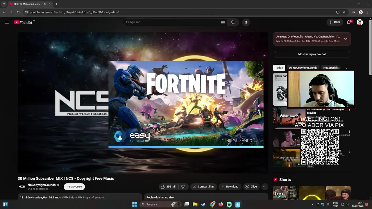
Task: Open YouTube notifications bell
Action: click(349, 22)
